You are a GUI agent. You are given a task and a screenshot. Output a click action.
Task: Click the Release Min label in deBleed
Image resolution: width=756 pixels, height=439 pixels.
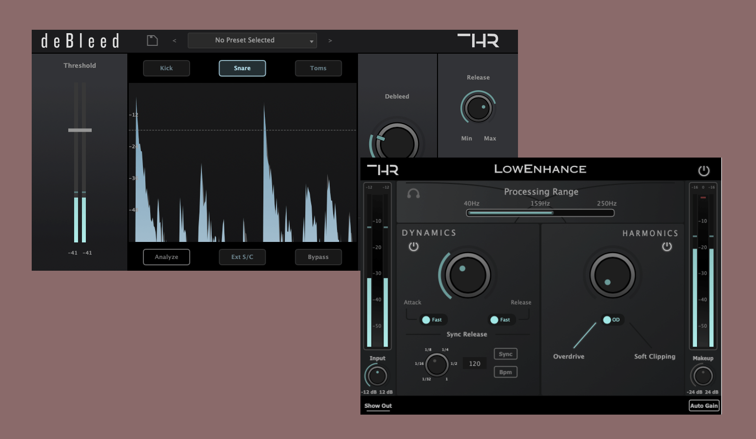pyautogui.click(x=467, y=139)
